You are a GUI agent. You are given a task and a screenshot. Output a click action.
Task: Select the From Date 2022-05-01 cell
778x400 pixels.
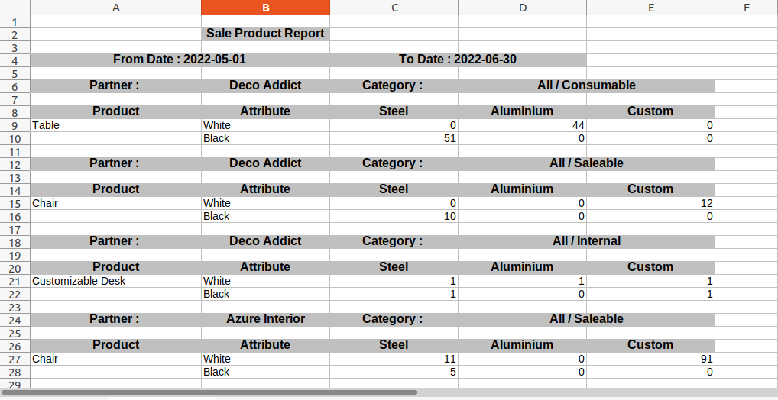coord(180,60)
